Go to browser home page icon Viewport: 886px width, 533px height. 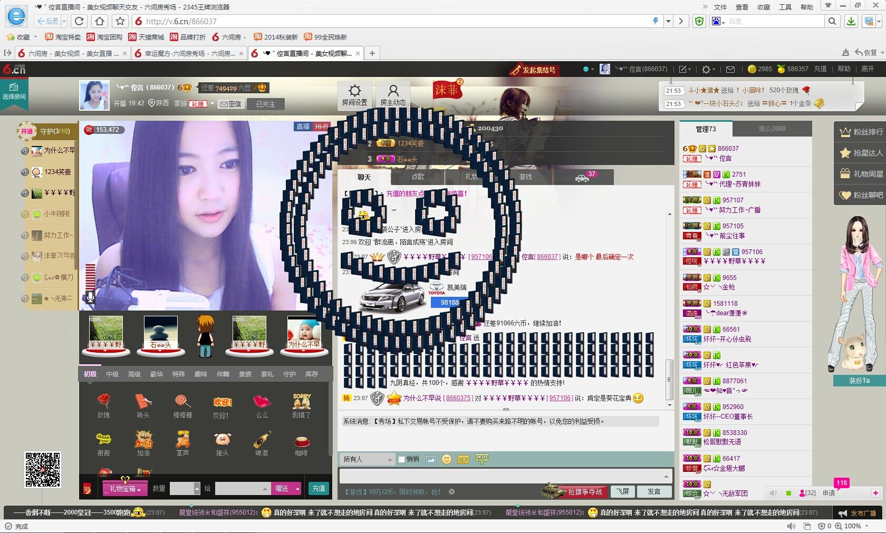point(100,21)
